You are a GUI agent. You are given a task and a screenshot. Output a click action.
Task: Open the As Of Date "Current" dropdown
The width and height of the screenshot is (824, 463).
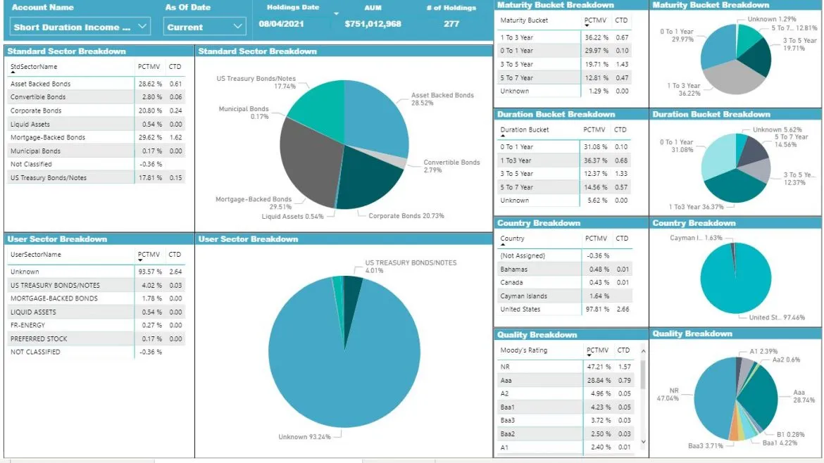coord(204,26)
